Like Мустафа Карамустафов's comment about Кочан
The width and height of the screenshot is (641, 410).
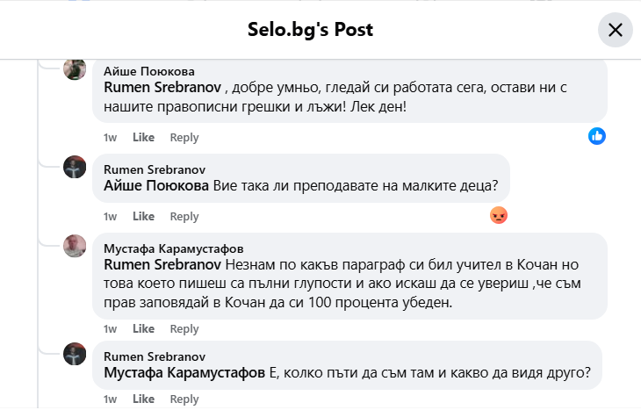pyautogui.click(x=143, y=329)
